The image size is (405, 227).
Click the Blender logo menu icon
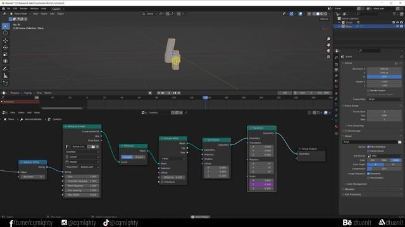coord(3,8)
